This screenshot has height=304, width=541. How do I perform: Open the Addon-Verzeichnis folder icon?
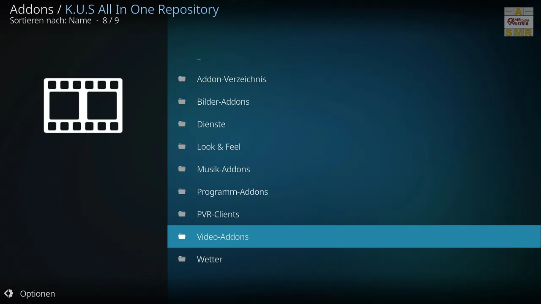point(182,79)
